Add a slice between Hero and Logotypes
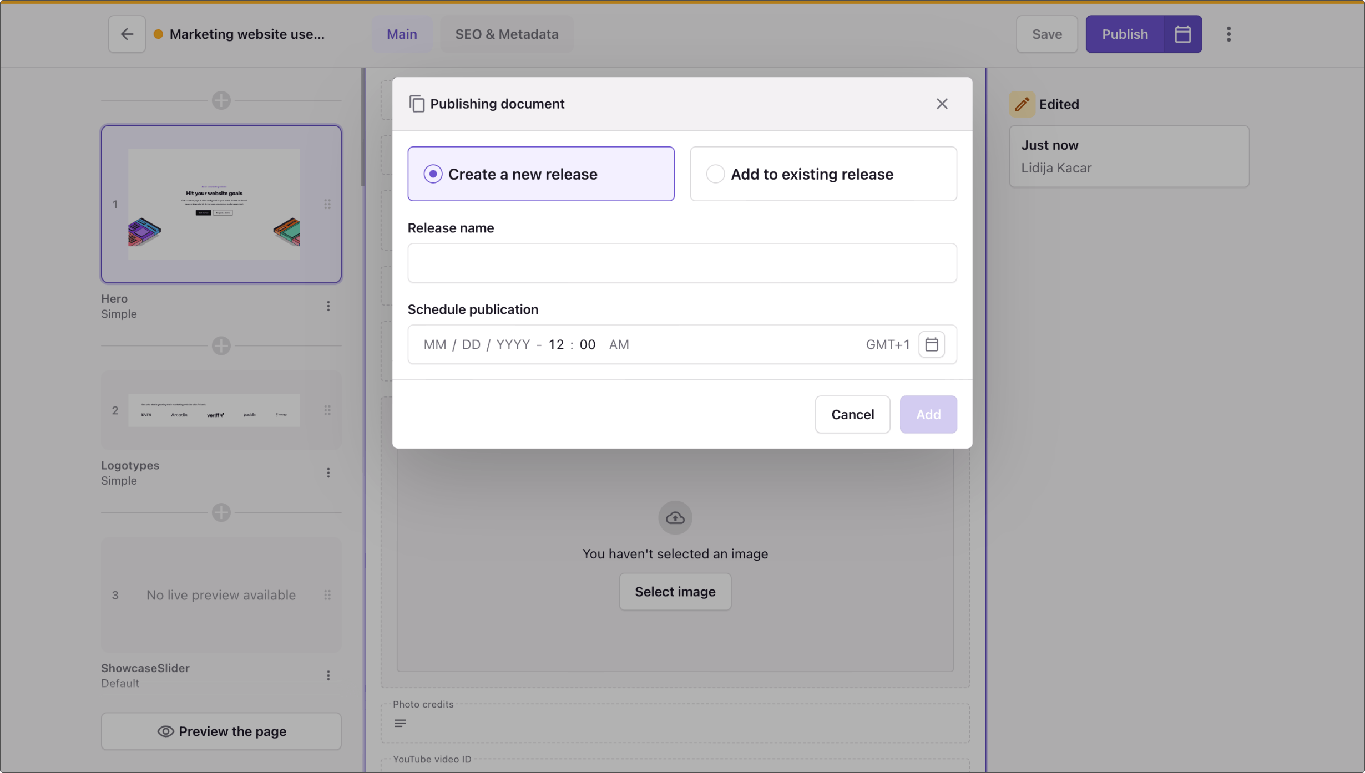1365x773 pixels. click(221, 346)
